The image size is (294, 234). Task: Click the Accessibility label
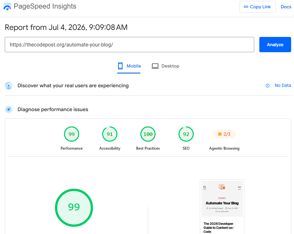tap(110, 148)
